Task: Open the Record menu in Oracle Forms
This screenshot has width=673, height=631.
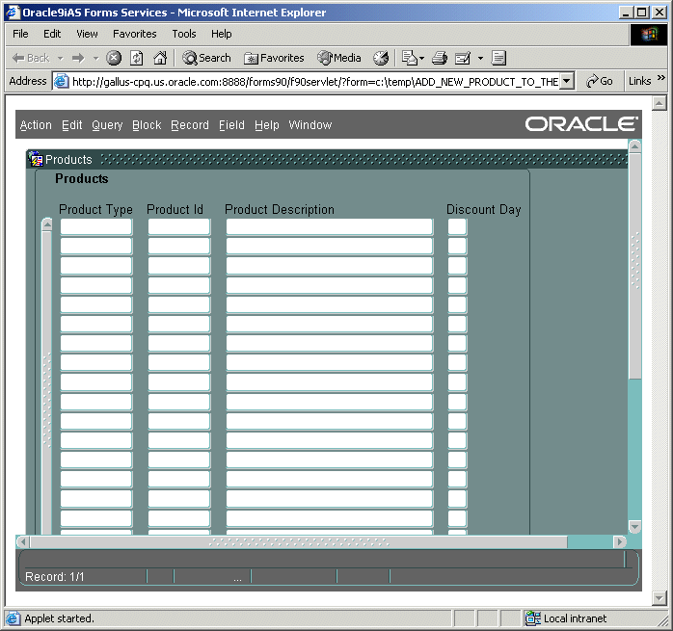Action: pyautogui.click(x=190, y=125)
